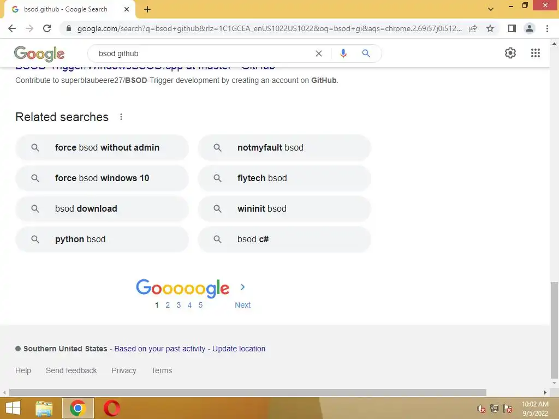The image size is (559, 419).
Task: Select flytech bsod related search
Action: (284, 178)
